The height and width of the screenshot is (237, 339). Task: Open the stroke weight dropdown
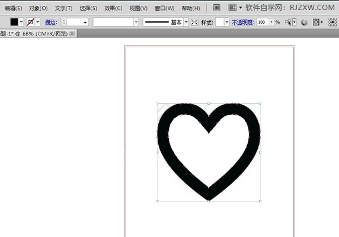(85, 22)
